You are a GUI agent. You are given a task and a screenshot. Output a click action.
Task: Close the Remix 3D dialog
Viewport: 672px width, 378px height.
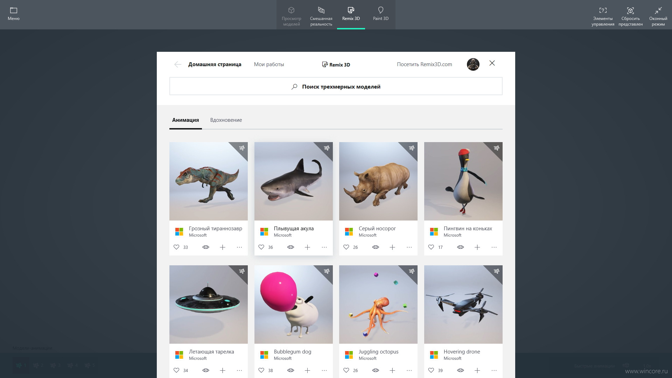(492, 63)
